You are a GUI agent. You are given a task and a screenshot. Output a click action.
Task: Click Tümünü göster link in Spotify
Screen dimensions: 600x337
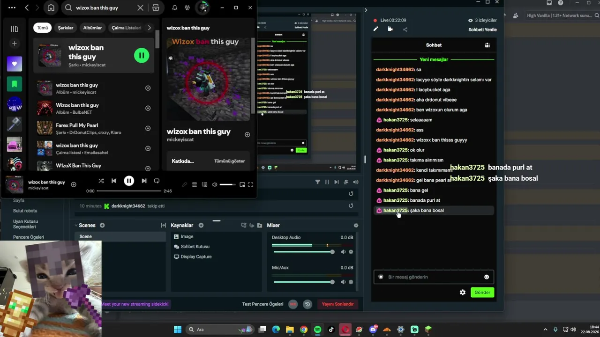tap(229, 161)
